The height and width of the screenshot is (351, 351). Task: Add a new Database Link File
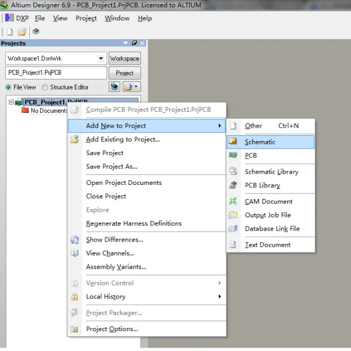coord(271,229)
